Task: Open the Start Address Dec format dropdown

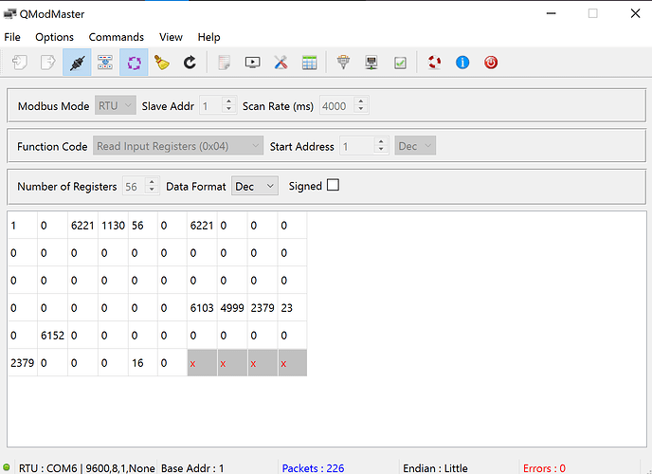Action: (415, 146)
